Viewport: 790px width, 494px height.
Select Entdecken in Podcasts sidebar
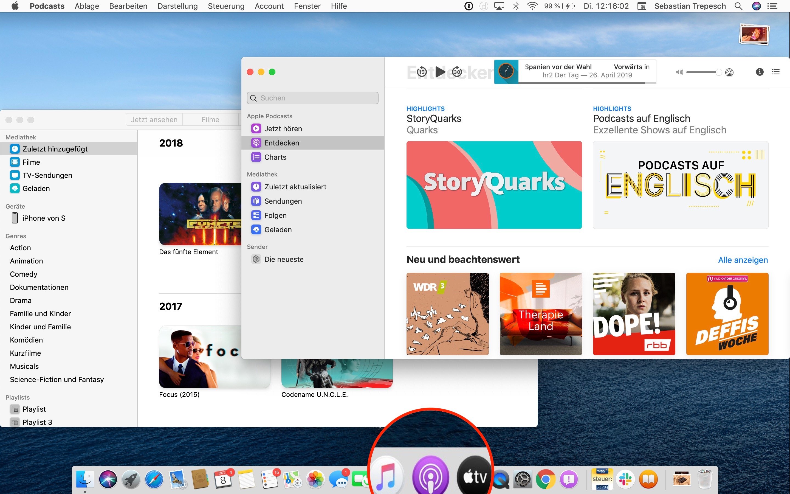[312, 143]
